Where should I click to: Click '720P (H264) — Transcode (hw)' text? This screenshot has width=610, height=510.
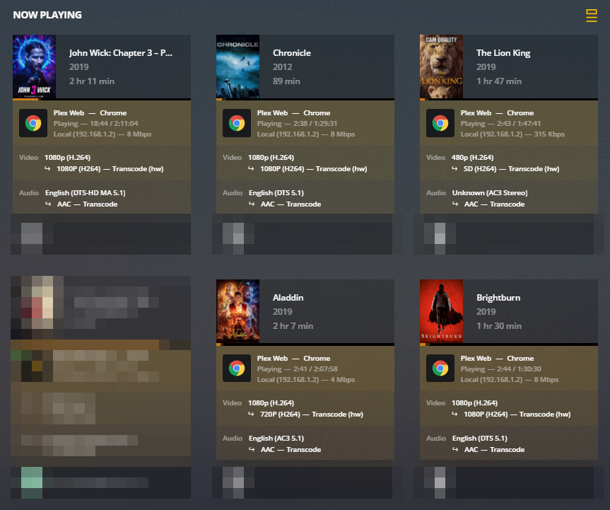tap(312, 415)
